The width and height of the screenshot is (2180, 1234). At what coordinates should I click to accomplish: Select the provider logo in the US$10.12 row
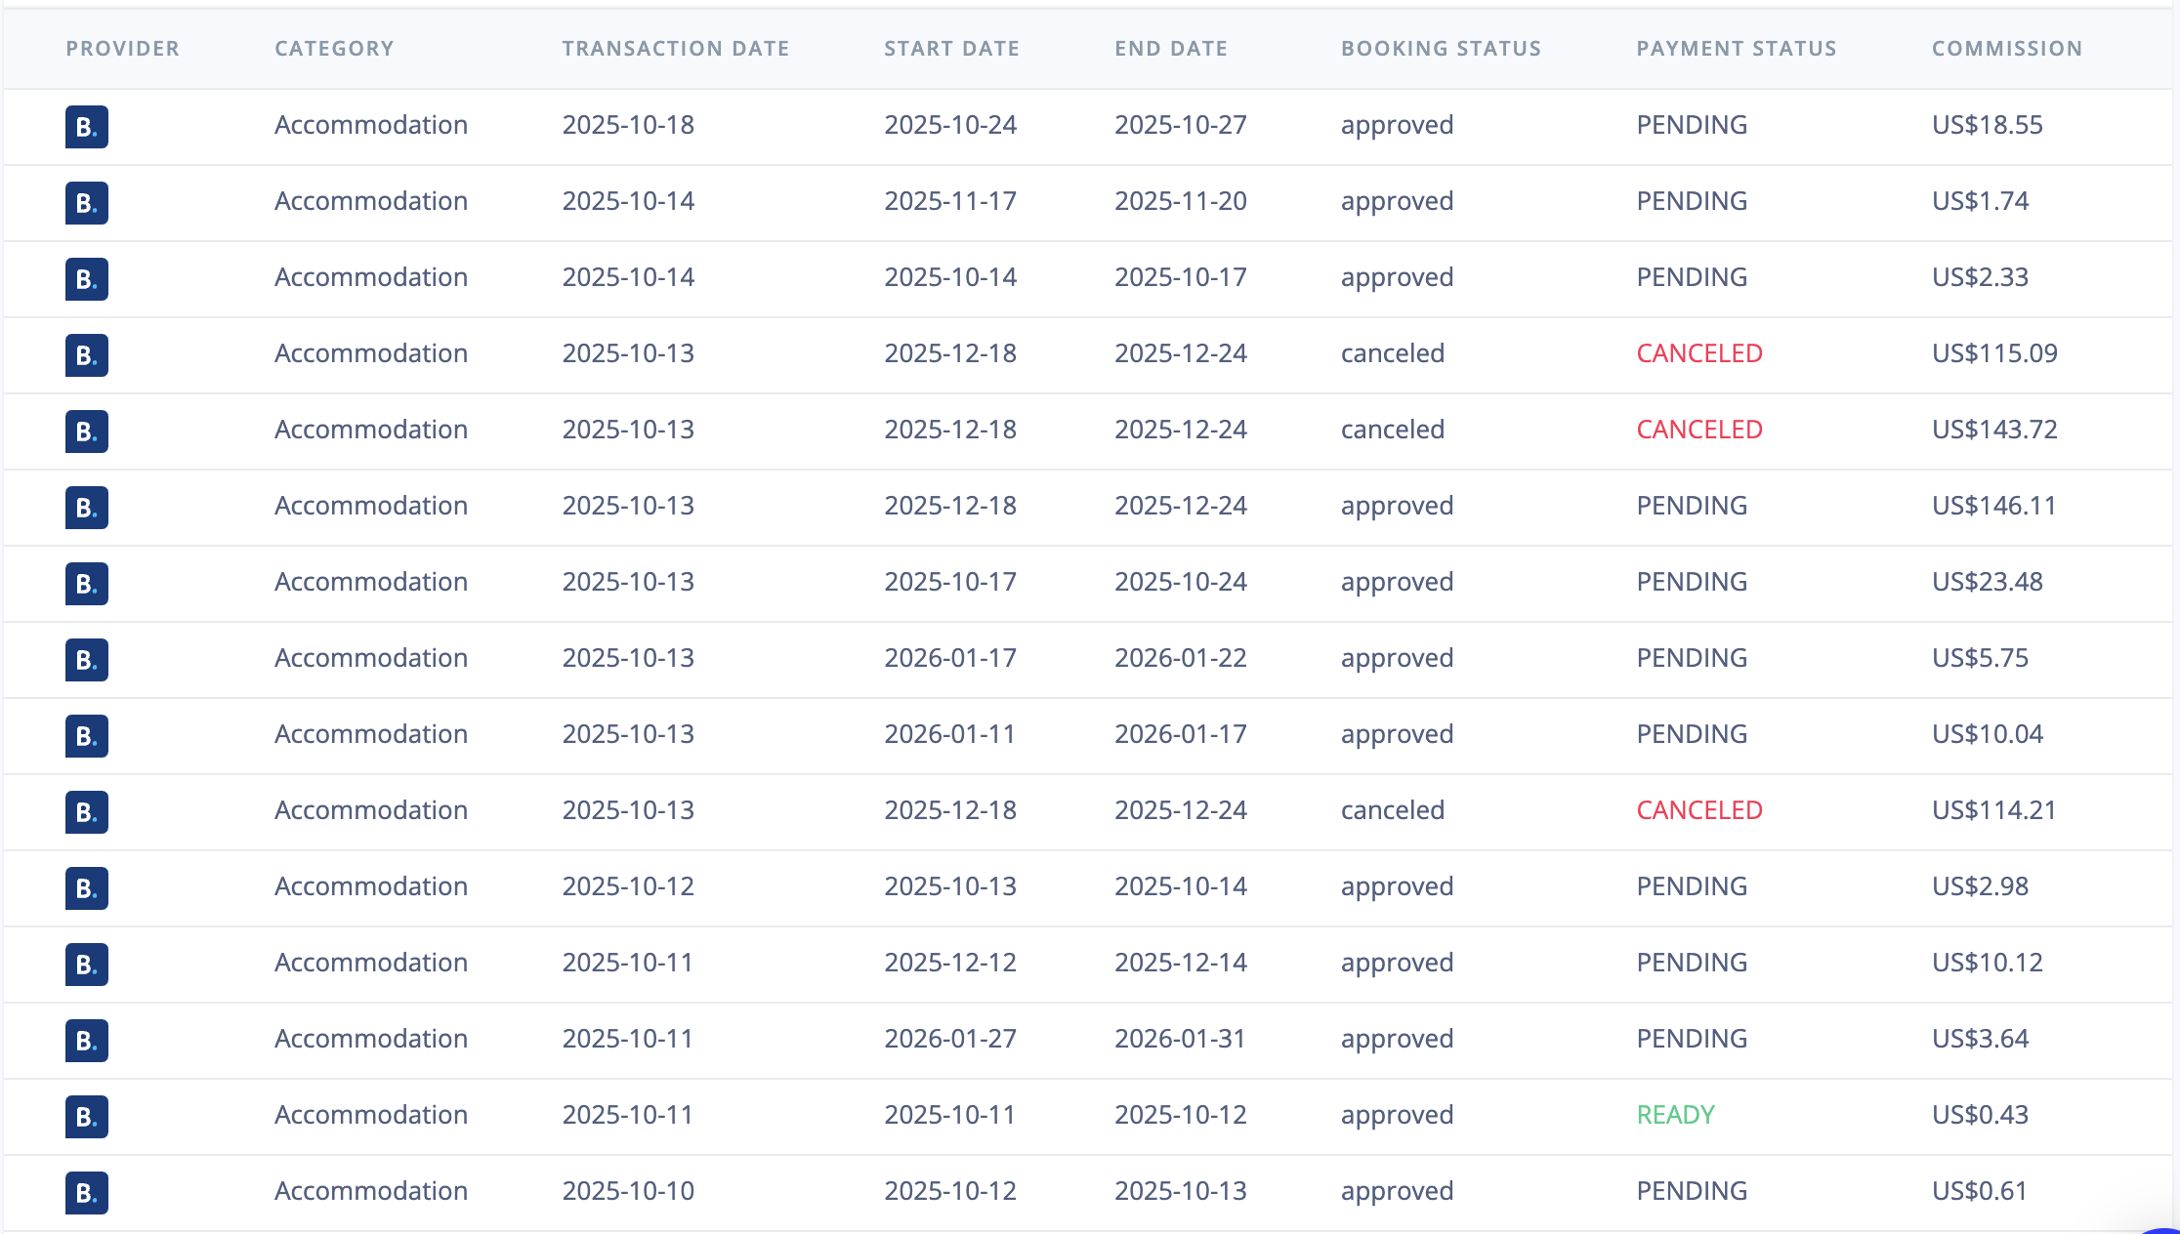(x=86, y=964)
